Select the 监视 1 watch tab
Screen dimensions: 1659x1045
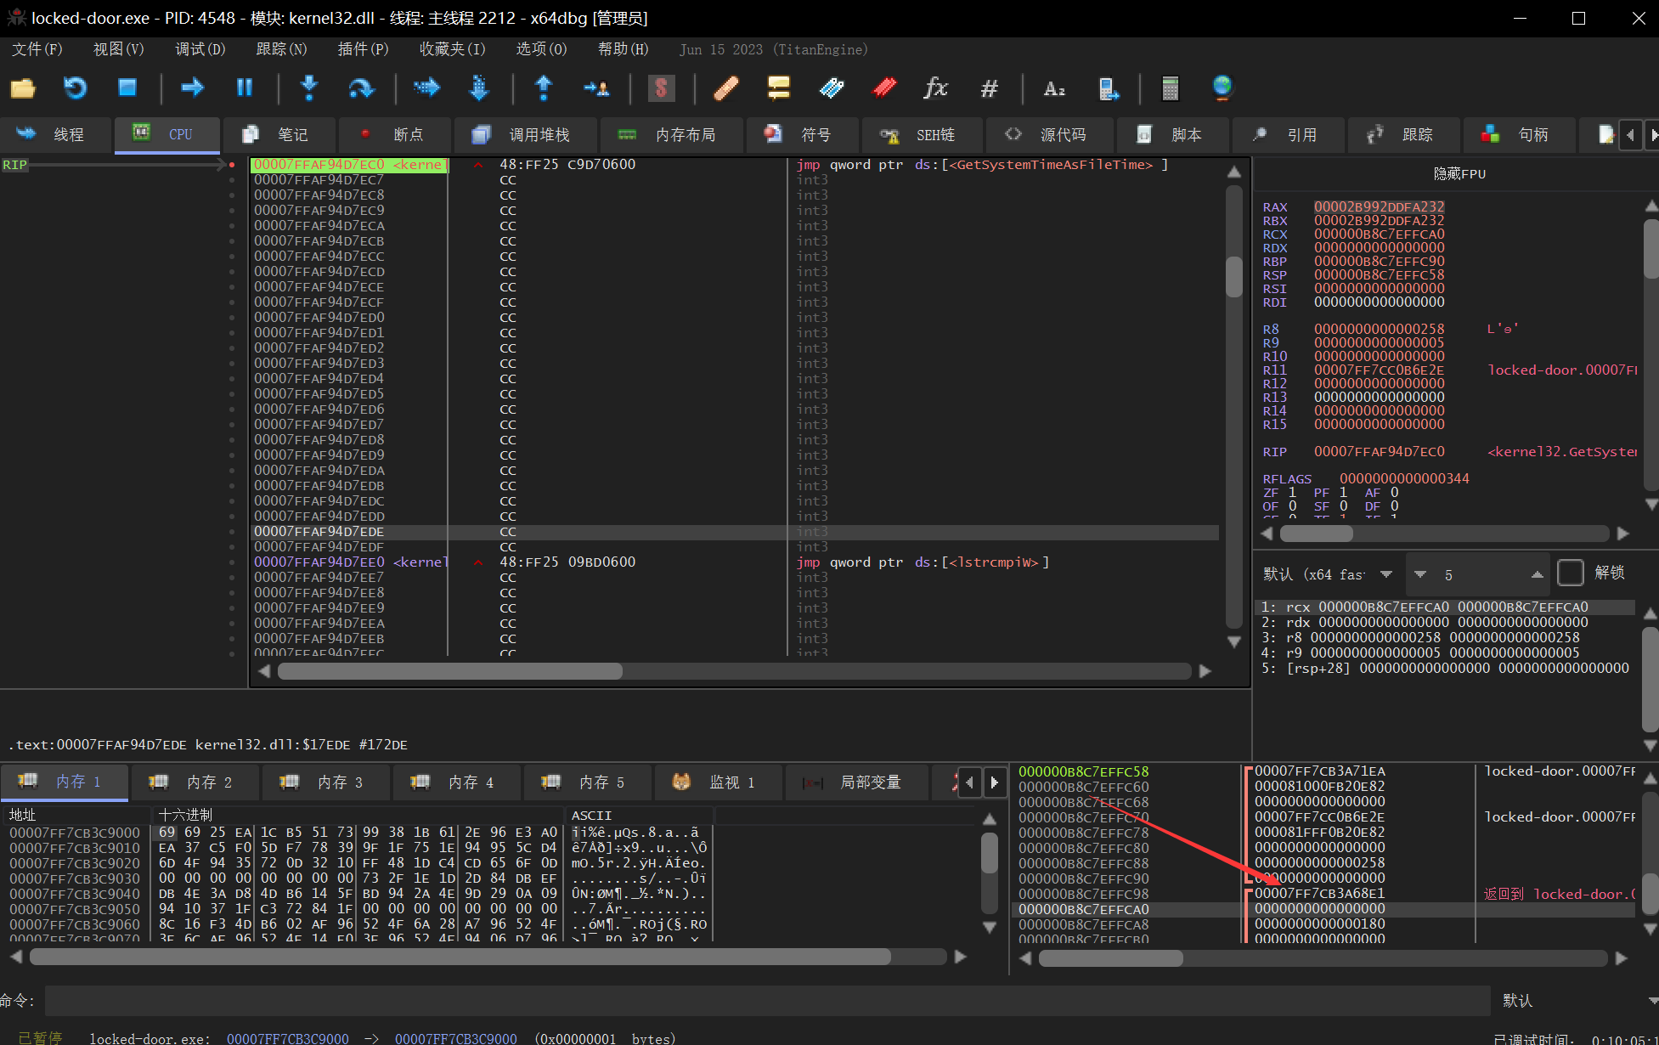718,782
